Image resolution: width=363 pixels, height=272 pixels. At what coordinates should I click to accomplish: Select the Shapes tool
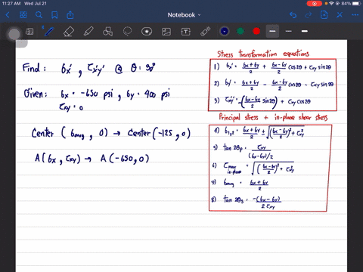108,32
